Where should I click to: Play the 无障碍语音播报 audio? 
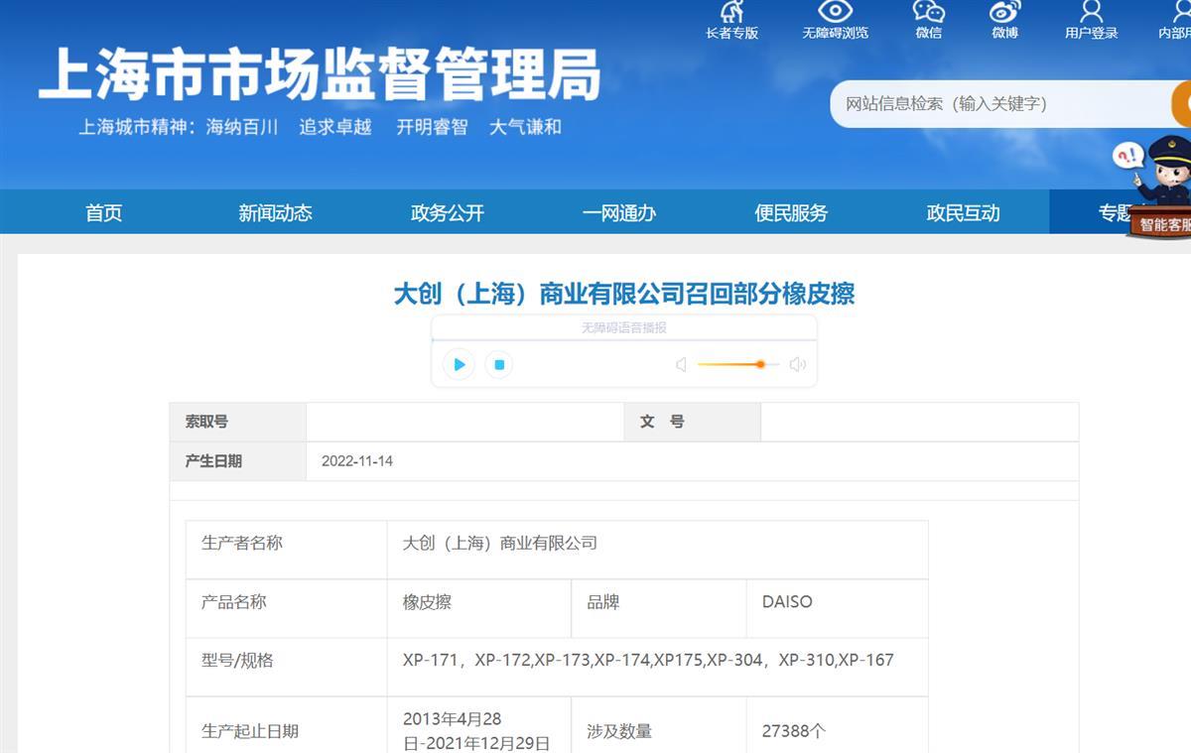click(459, 364)
